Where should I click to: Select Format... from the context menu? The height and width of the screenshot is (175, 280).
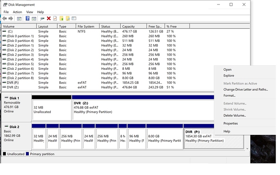(x=229, y=95)
